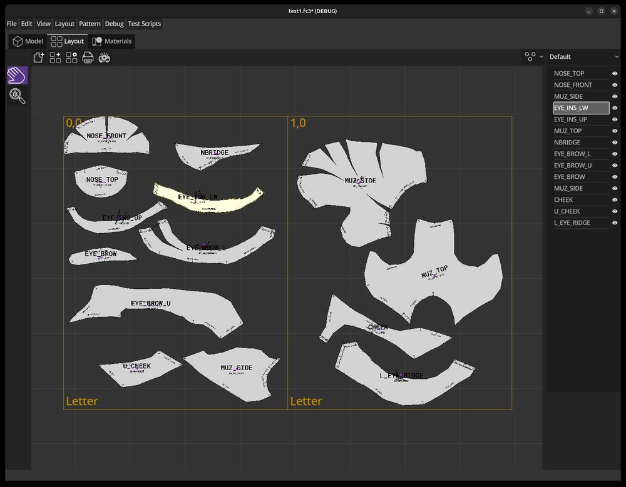The image size is (626, 487).
Task: Select NBRIDGE in the piece list
Action: [581, 143]
